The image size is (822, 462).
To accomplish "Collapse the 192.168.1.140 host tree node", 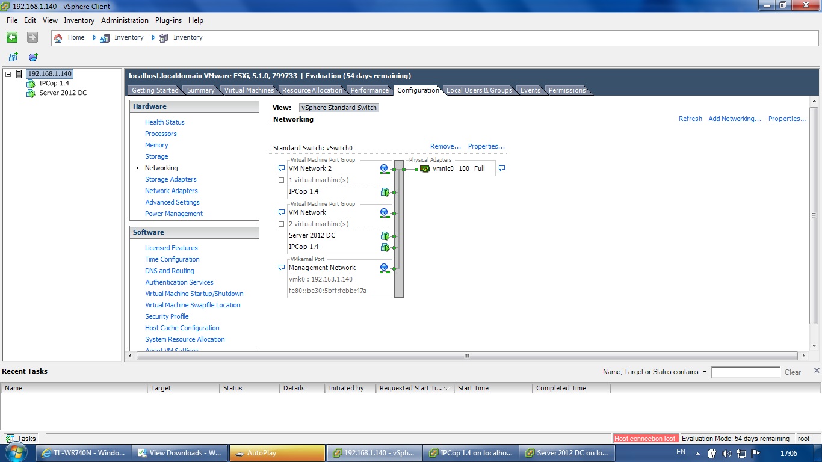I will pos(8,74).
